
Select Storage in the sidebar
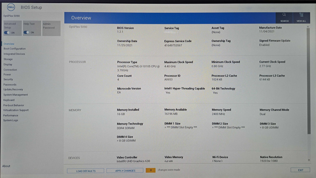coord(8,59)
